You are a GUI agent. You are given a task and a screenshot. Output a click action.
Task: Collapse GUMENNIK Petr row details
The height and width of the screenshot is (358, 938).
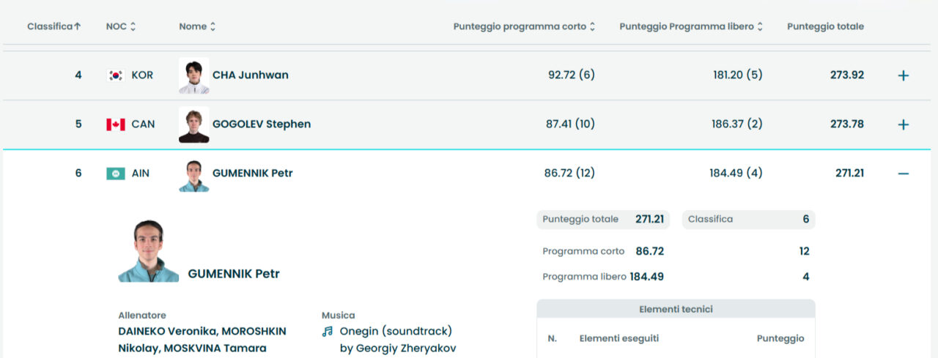coord(903,174)
